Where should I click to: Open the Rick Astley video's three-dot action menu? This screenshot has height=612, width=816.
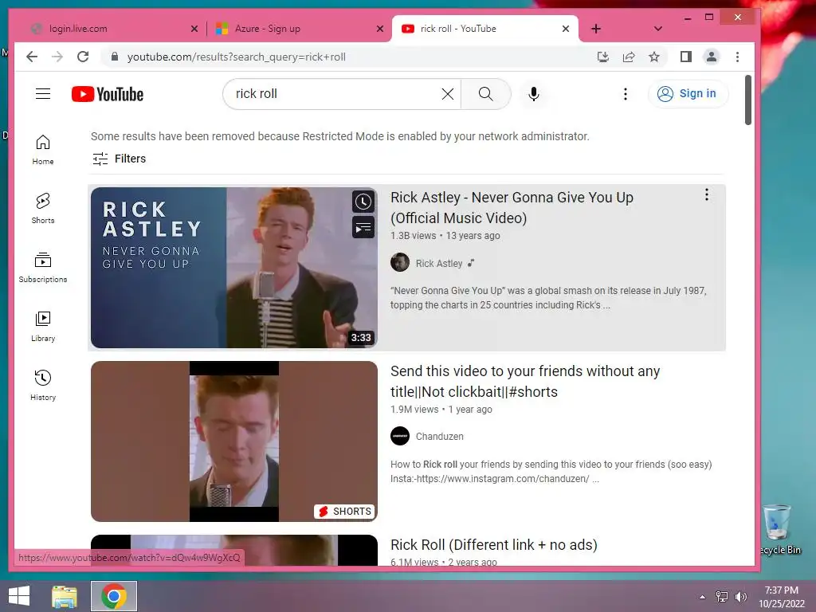[706, 194]
